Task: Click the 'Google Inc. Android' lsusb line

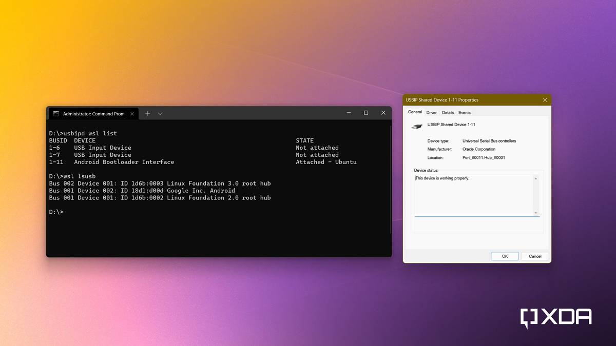Action: click(x=142, y=191)
